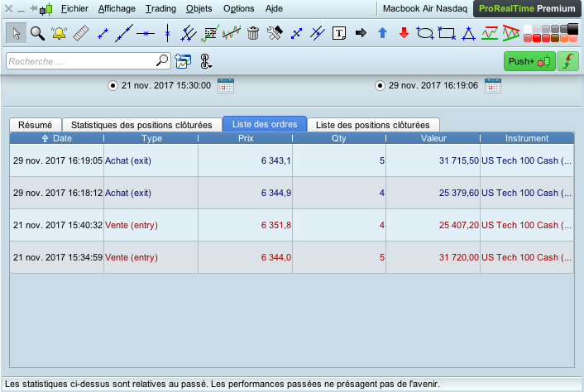Select the horizontal line tool
This screenshot has height=392, width=584.
[146, 33]
